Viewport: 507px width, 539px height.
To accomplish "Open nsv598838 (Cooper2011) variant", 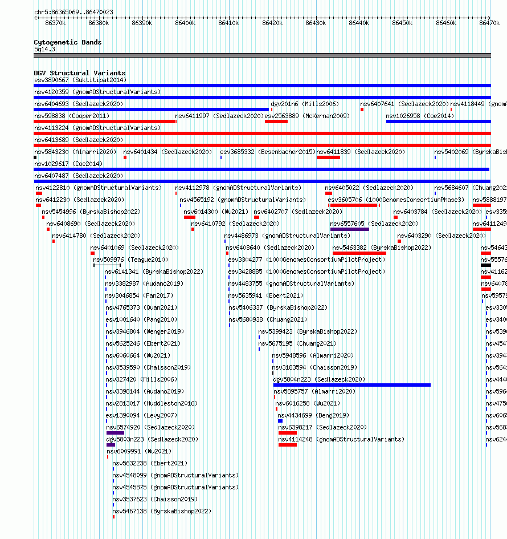I will coord(72,116).
